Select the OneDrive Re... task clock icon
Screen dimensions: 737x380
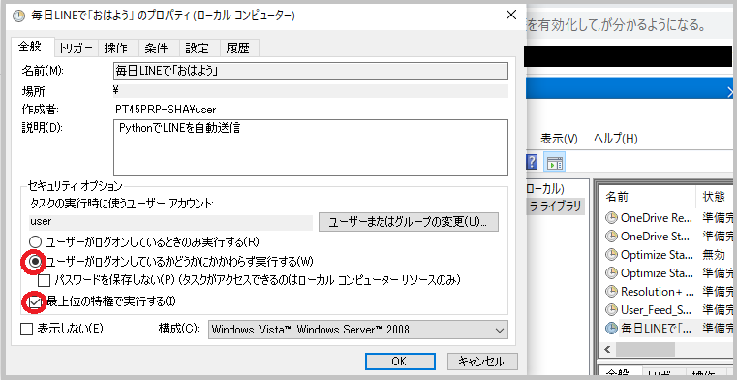point(611,218)
